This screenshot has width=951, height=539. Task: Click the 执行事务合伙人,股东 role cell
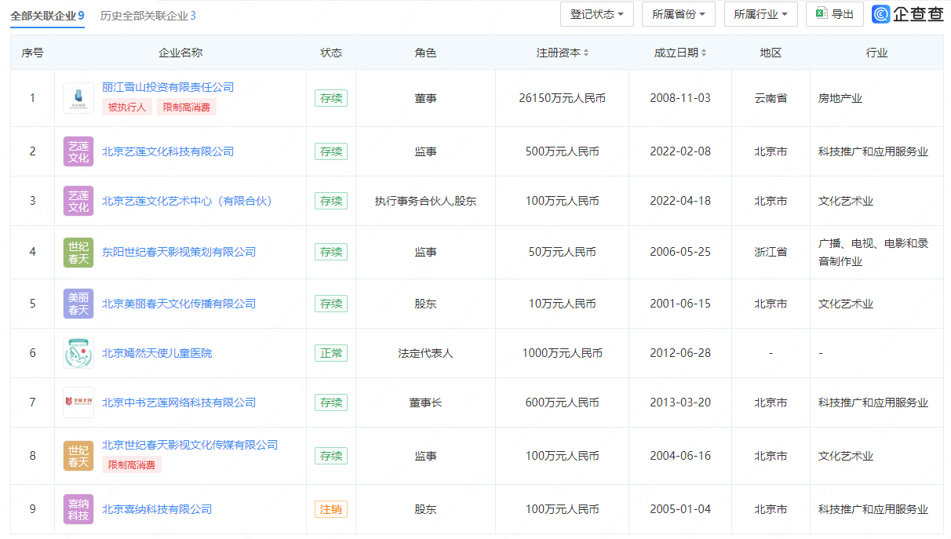coord(425,201)
